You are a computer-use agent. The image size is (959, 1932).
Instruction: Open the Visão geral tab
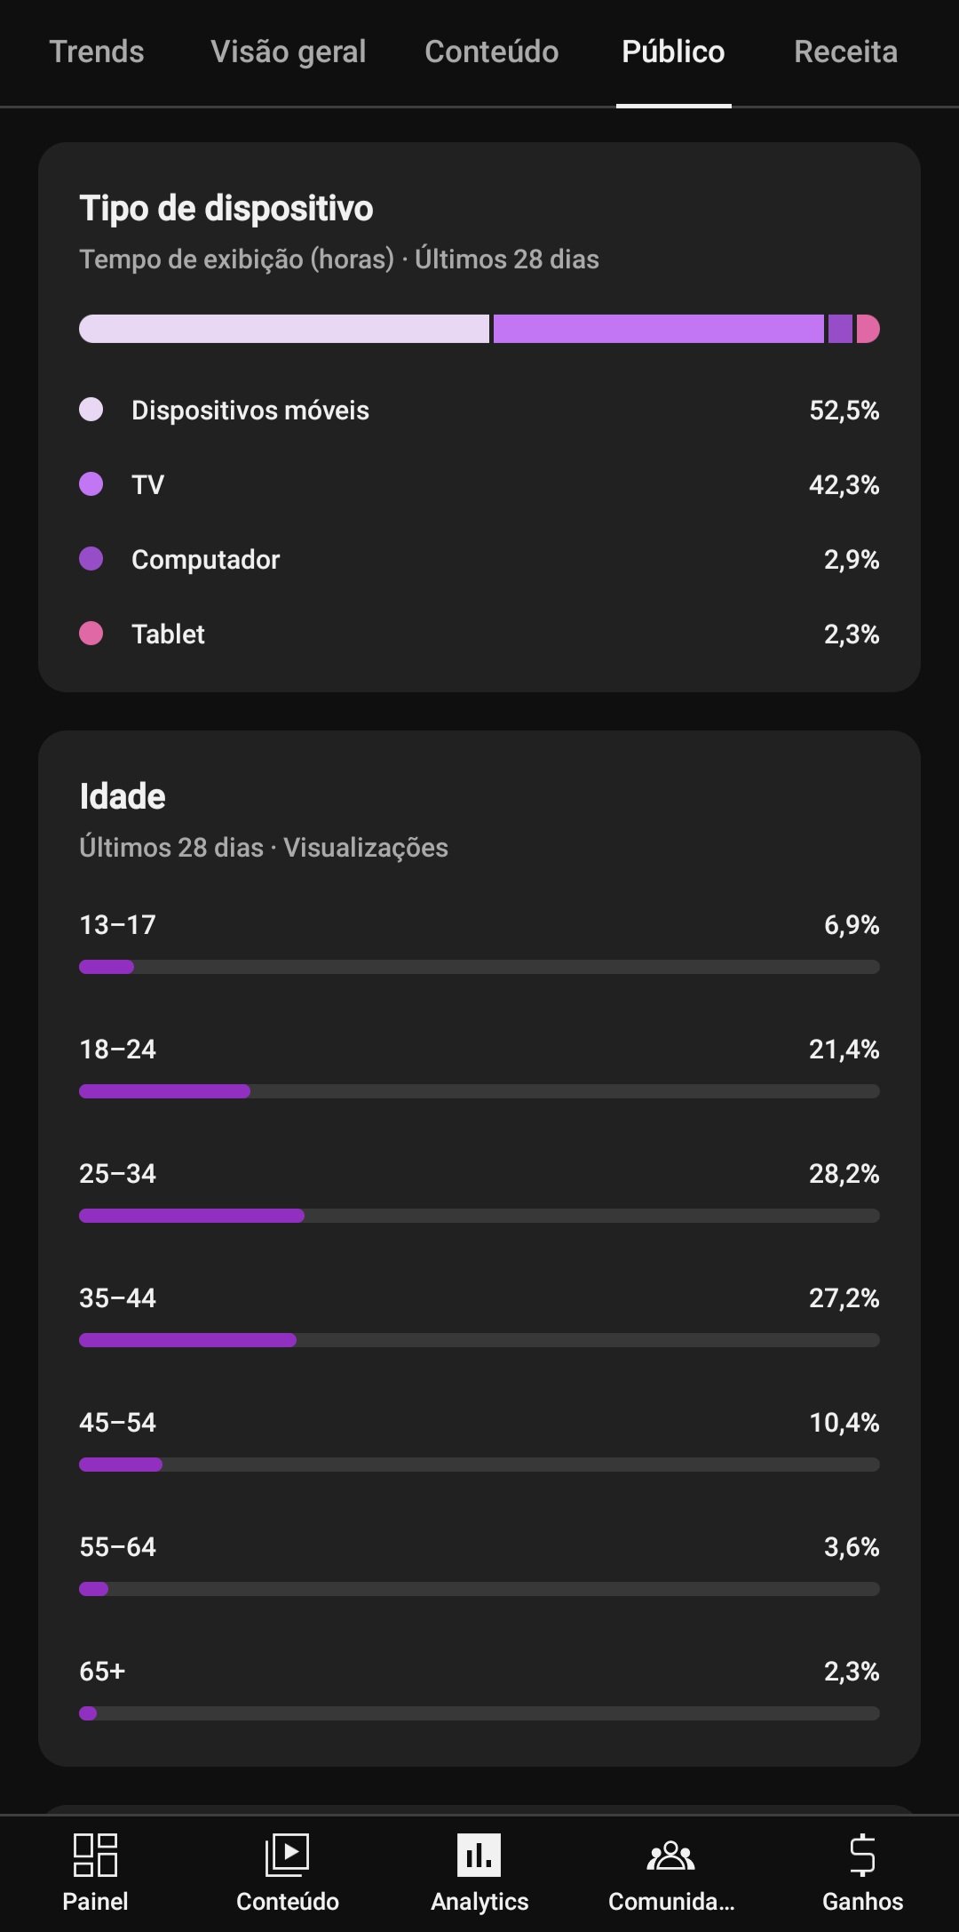288,52
